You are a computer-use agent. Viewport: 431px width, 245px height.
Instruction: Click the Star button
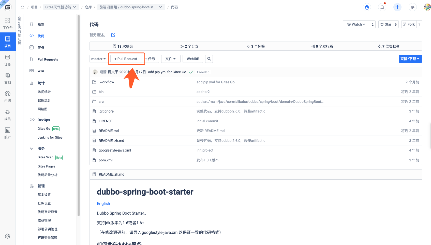click(386, 24)
